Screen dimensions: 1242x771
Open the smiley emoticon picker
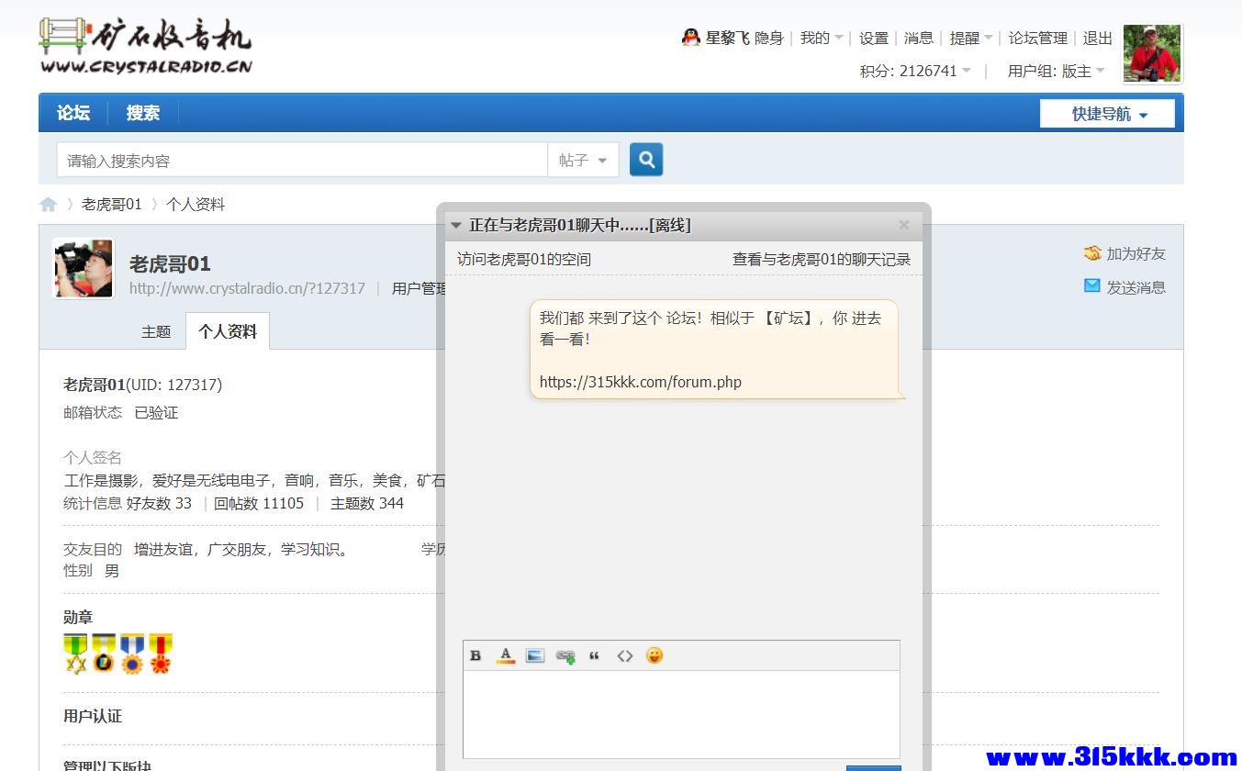[x=655, y=655]
